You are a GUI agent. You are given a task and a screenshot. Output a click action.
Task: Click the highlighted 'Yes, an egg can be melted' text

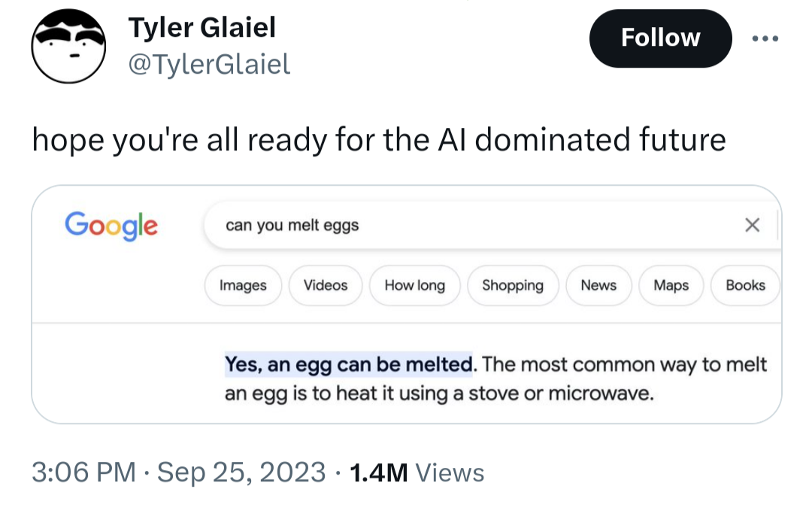[350, 365]
